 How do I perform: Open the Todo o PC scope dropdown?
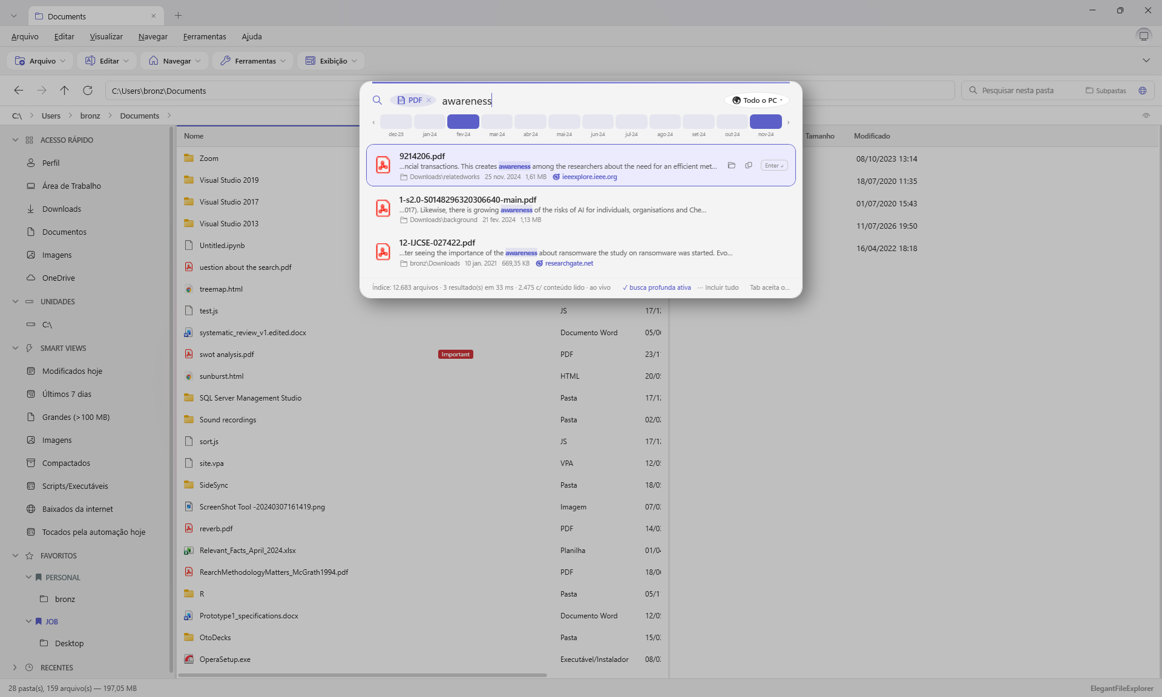pyautogui.click(x=757, y=100)
